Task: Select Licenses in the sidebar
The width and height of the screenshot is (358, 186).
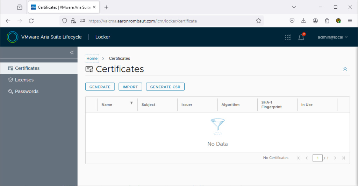Action: (24, 80)
